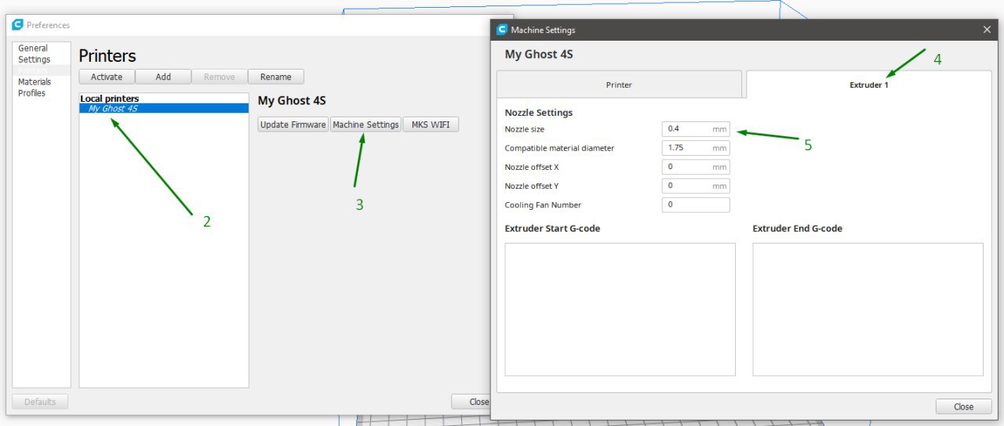This screenshot has height=426, width=1004.
Task: Click the Cooling Fan Number field
Action: point(696,205)
